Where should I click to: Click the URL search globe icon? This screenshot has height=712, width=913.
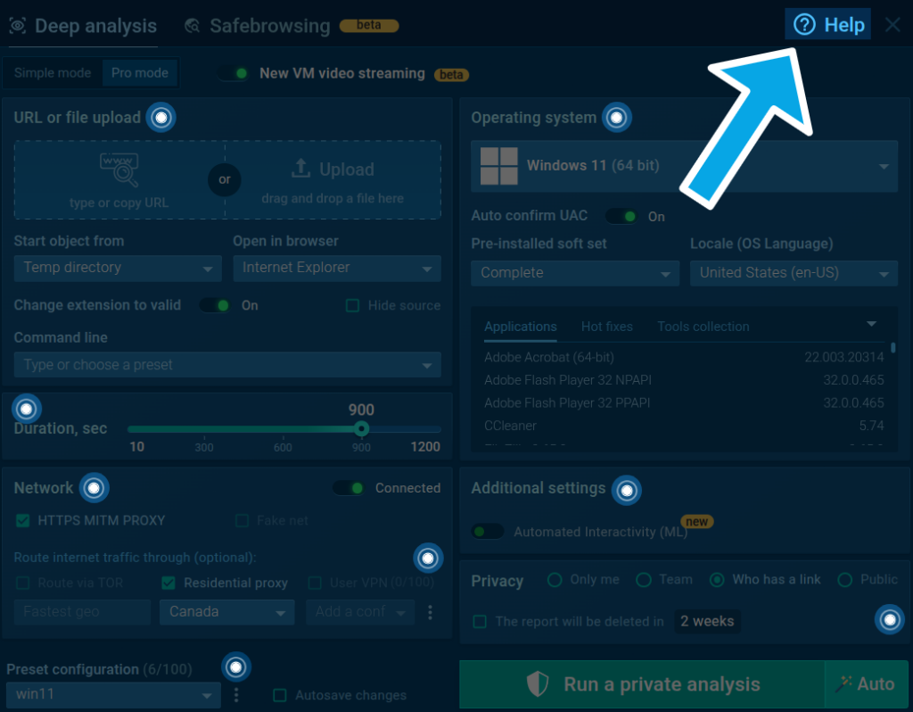point(119,170)
